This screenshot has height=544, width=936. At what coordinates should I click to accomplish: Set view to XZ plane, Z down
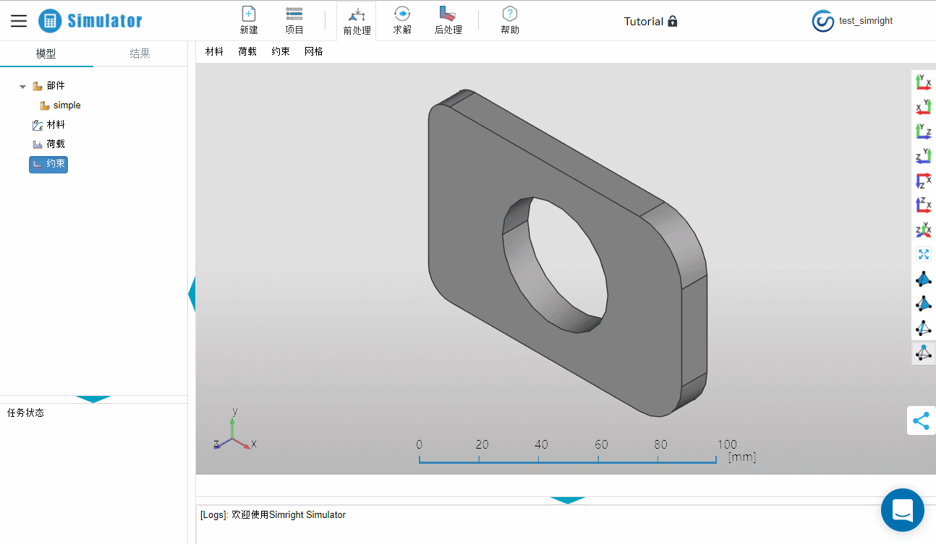pyautogui.click(x=924, y=180)
